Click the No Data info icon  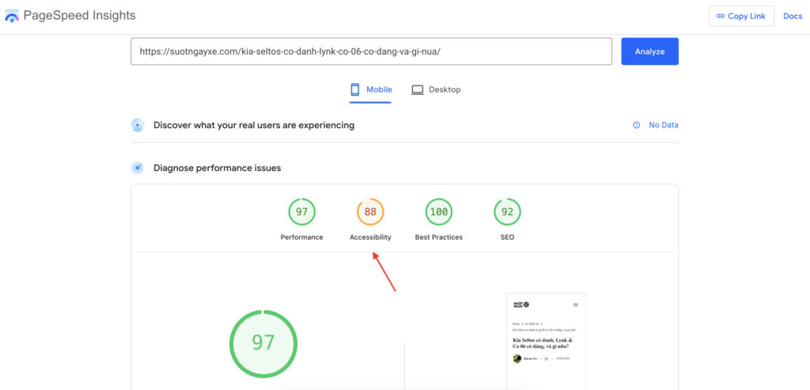point(637,125)
